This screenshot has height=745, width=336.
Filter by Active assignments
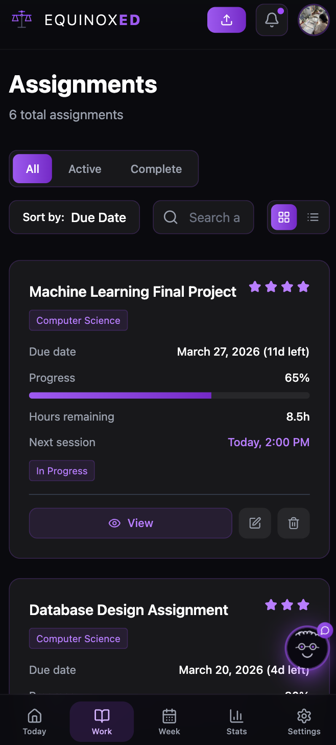85,169
